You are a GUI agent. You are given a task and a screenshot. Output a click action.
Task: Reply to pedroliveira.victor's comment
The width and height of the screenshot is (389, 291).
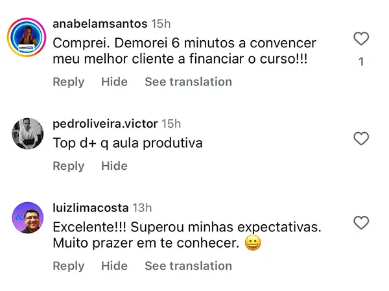coord(69,166)
